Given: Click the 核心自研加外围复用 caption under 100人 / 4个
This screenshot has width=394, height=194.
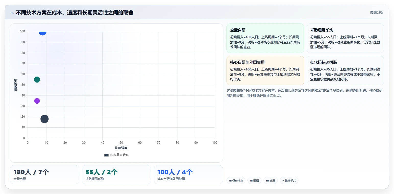Looking at the screenshot, I should point(171,179).
